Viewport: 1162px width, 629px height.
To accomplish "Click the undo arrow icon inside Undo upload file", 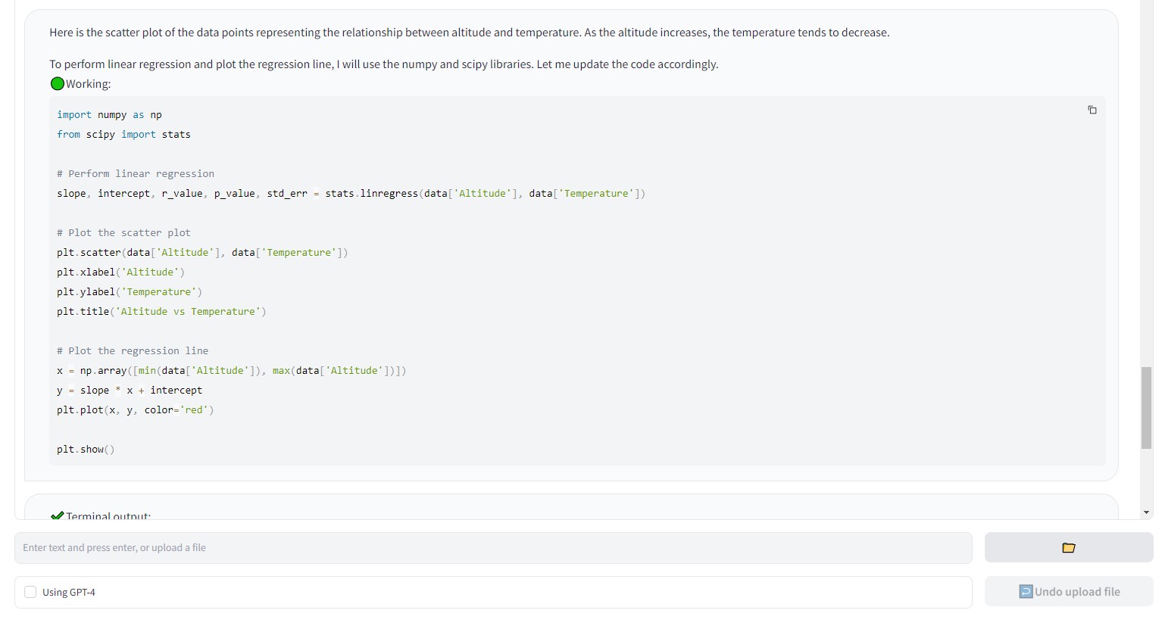I will [x=1026, y=591].
